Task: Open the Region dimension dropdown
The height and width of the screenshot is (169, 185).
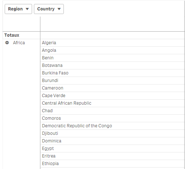Action: (18, 9)
